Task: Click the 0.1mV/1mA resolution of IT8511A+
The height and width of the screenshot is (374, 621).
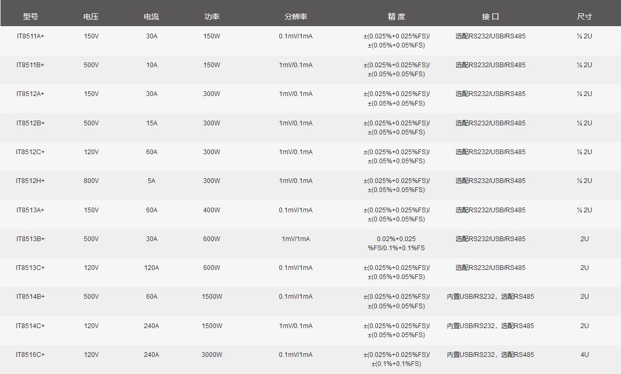Action: click(x=296, y=36)
